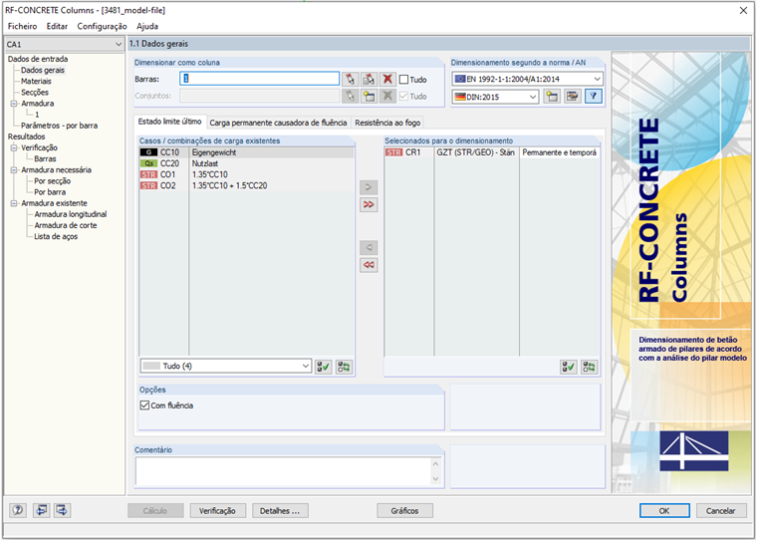The image size is (757, 540).
Task: Collapse the Verificação tree node
Action: coord(14,147)
